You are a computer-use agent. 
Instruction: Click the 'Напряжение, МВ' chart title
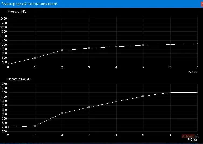pyautogui.click(x=19, y=79)
